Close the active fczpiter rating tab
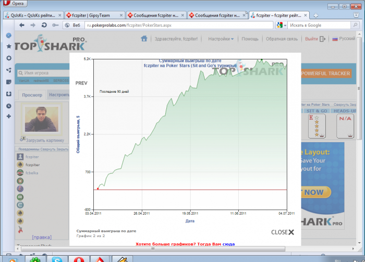This screenshot has height=262, width=365. point(306,15)
